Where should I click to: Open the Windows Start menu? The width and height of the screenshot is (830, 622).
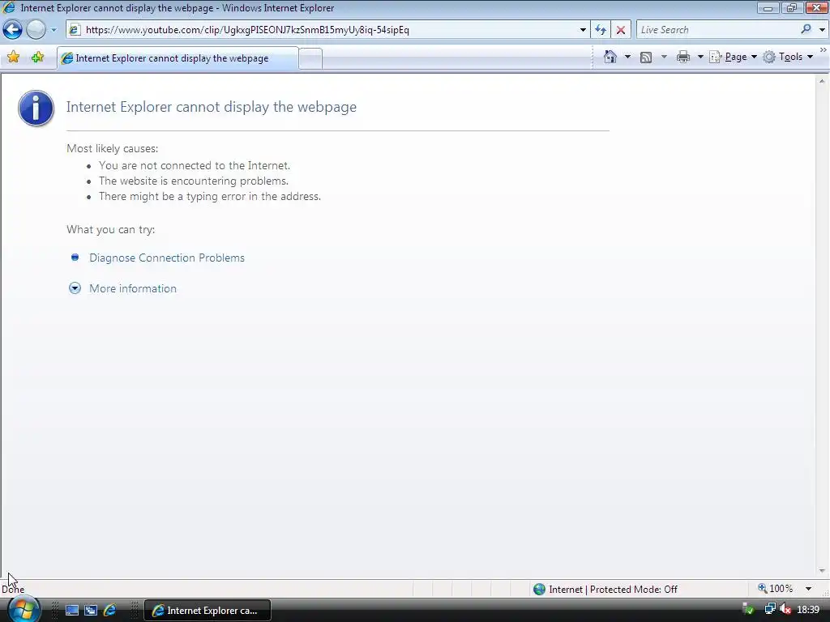point(23,610)
